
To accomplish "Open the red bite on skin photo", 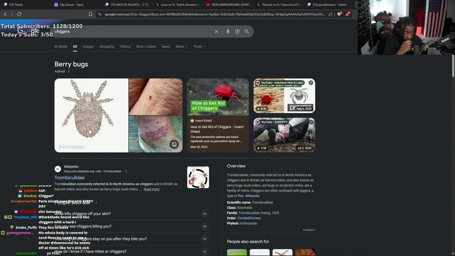I will tap(156, 97).
